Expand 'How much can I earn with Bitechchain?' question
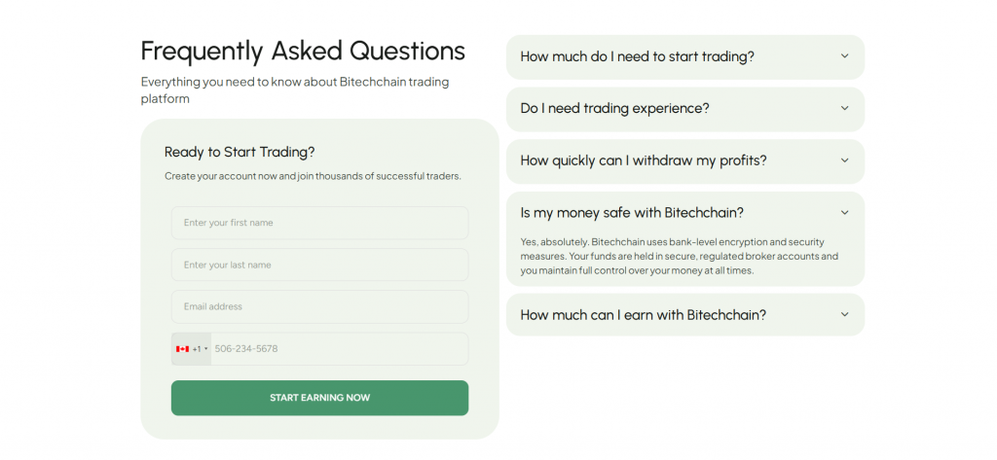This screenshot has height=460, width=997. pyautogui.click(x=644, y=315)
